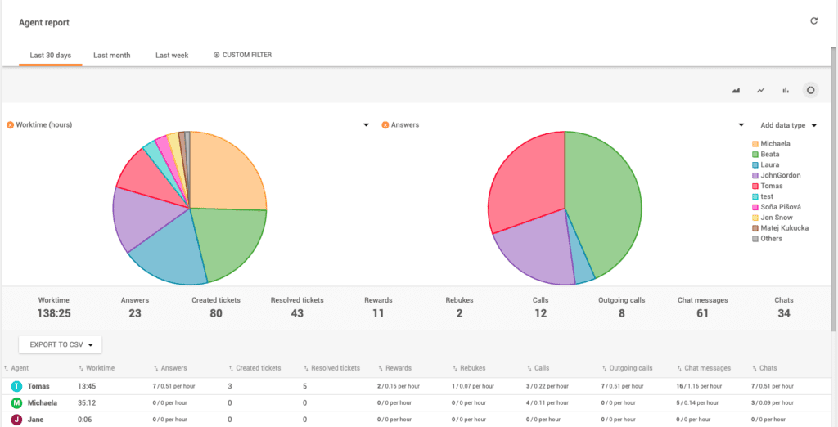
Task: Click Tomas's agent avatar
Action: tap(16, 386)
